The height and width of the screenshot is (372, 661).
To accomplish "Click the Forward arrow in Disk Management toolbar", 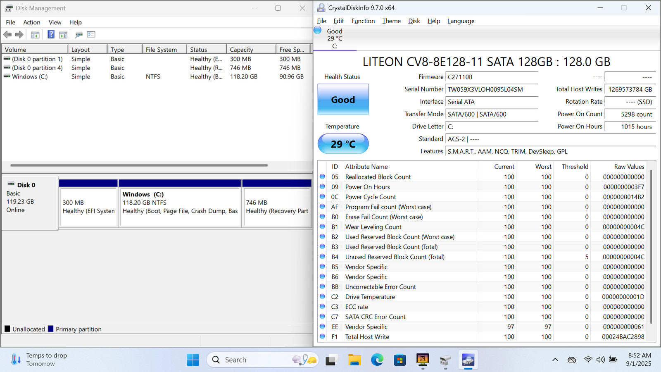I will [19, 35].
